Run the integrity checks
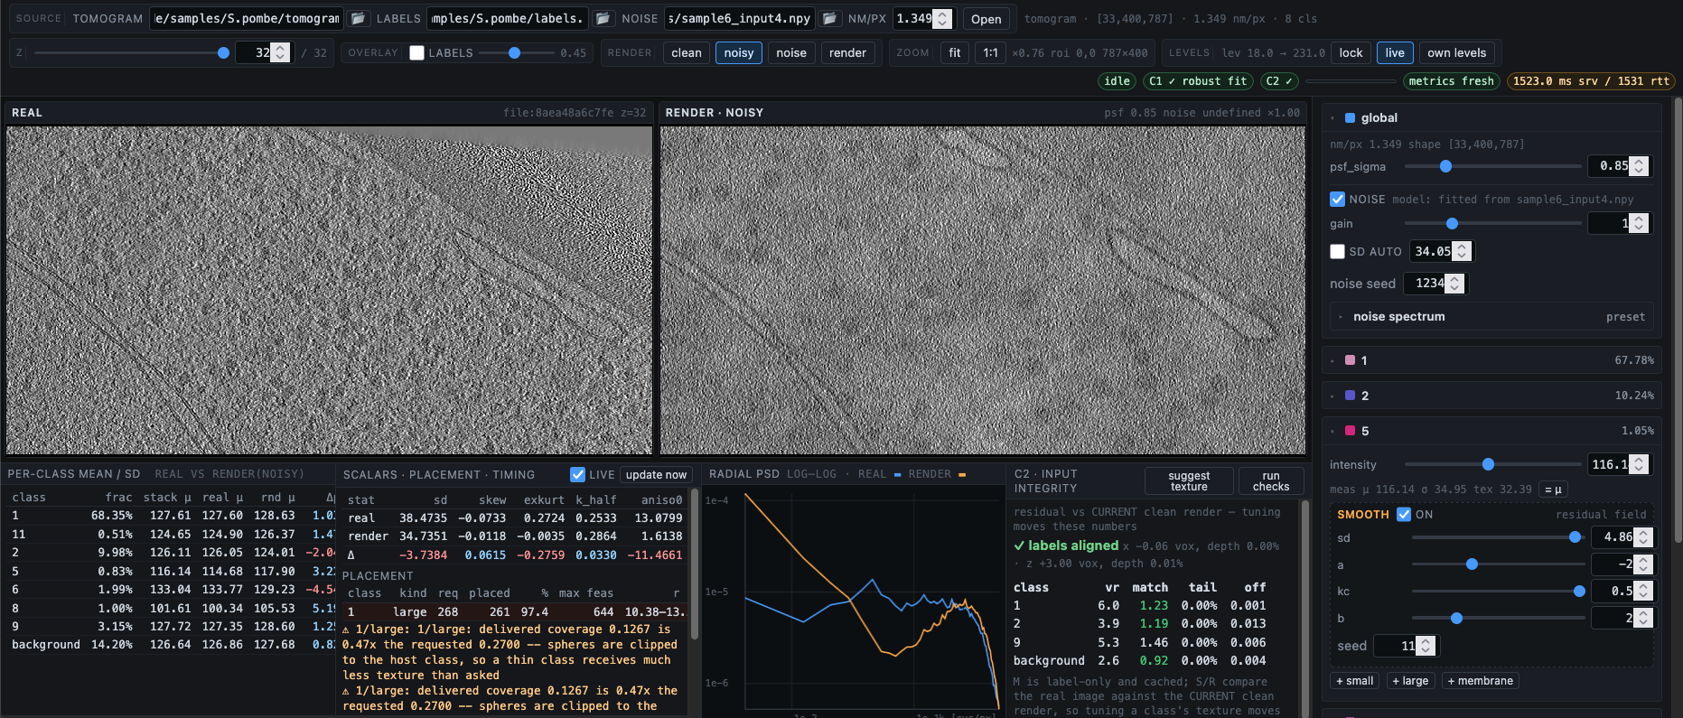 click(1271, 481)
